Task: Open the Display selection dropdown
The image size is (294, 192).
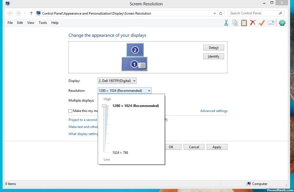Action: (117, 81)
